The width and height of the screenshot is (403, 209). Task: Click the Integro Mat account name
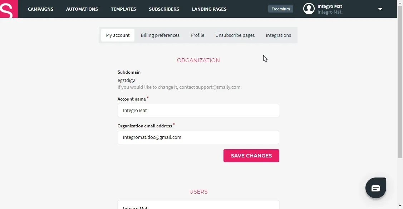pyautogui.click(x=330, y=6)
